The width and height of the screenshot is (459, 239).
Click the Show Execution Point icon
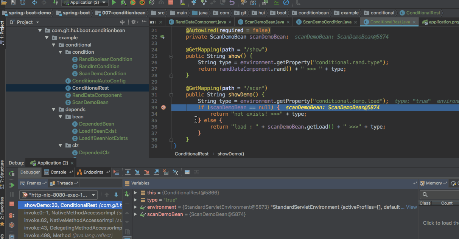(x=116, y=172)
